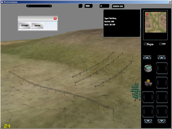
Task: Select the gold mine building icon
Action: [x=148, y=83]
